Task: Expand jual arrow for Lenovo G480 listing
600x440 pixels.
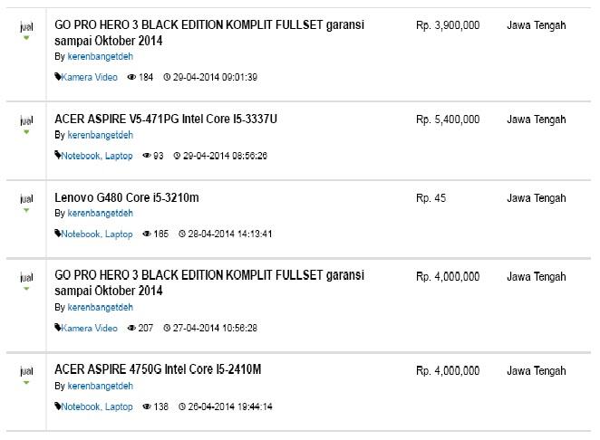Action: click(26, 210)
